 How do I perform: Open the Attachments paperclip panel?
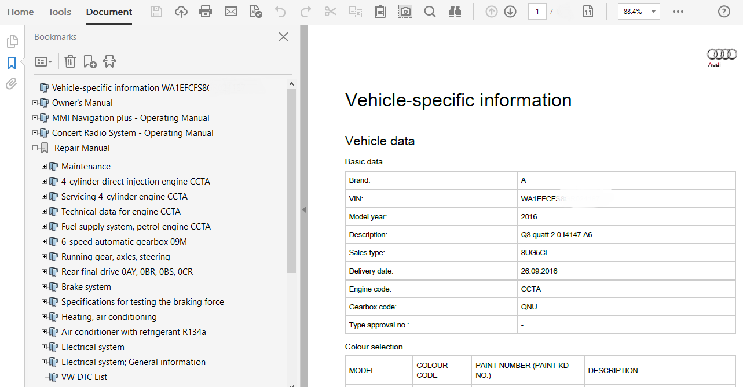pos(11,84)
